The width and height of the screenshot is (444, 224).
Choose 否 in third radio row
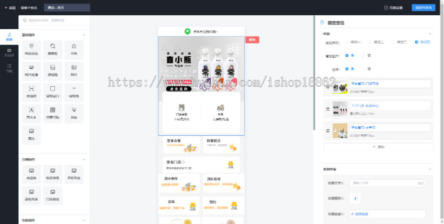pos(364,69)
